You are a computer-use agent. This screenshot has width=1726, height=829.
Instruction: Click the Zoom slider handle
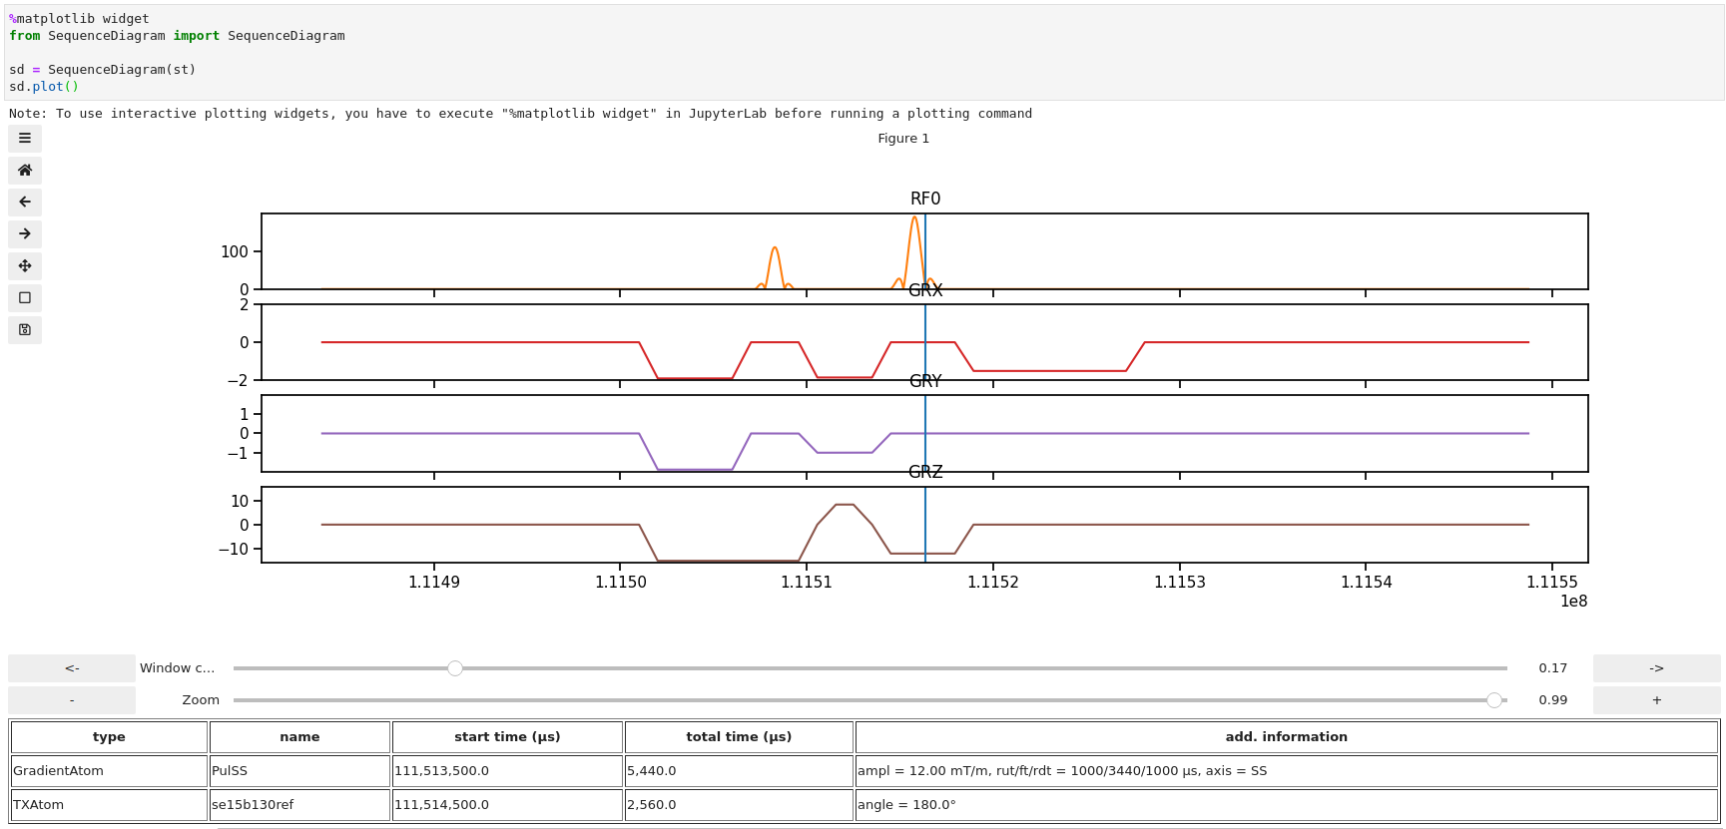pyautogui.click(x=1493, y=700)
